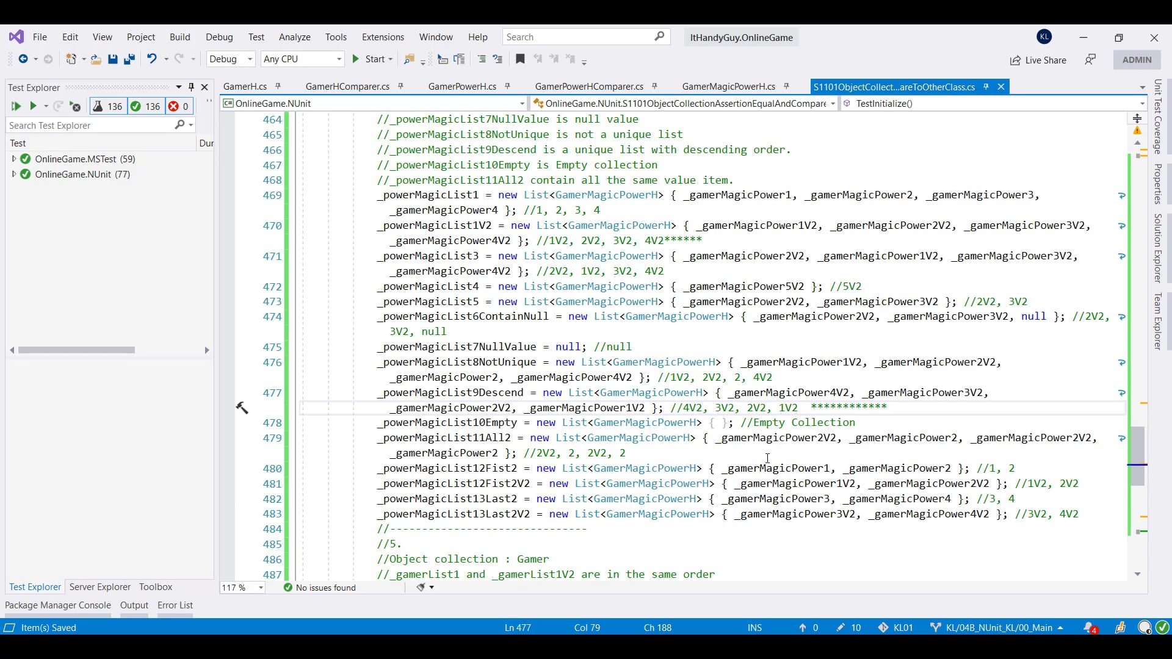
Task: Expand the OnlineGame.MSTest tree node
Action: pos(14,159)
